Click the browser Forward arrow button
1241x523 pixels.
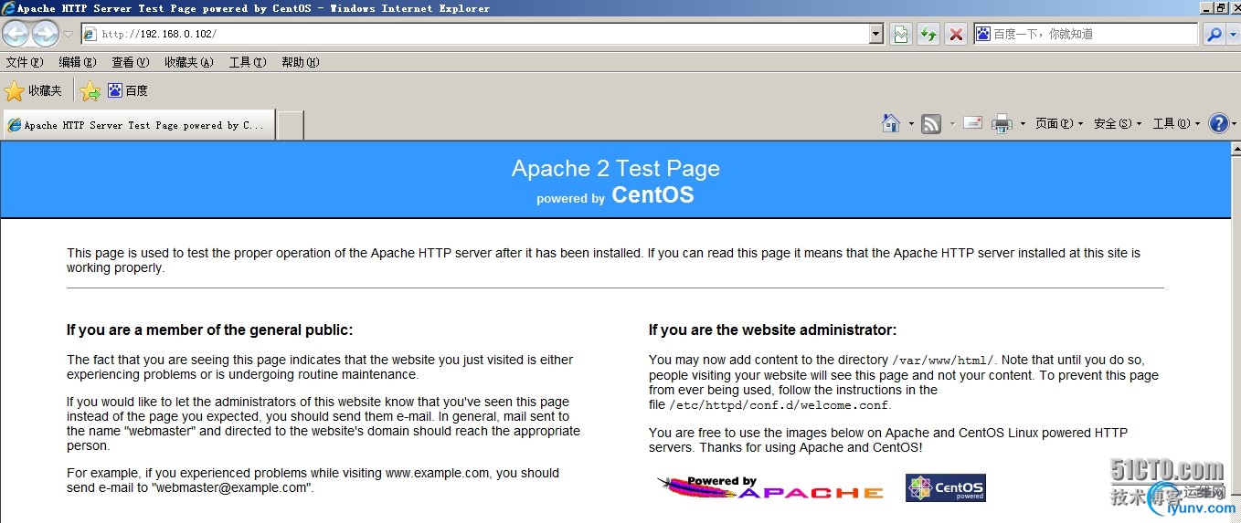[x=45, y=35]
